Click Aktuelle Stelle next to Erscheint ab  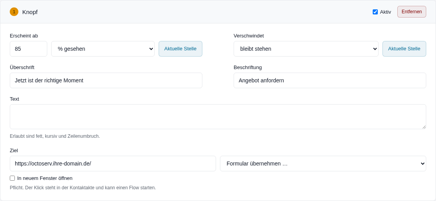(x=180, y=49)
